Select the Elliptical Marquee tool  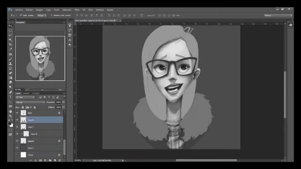(10, 30)
